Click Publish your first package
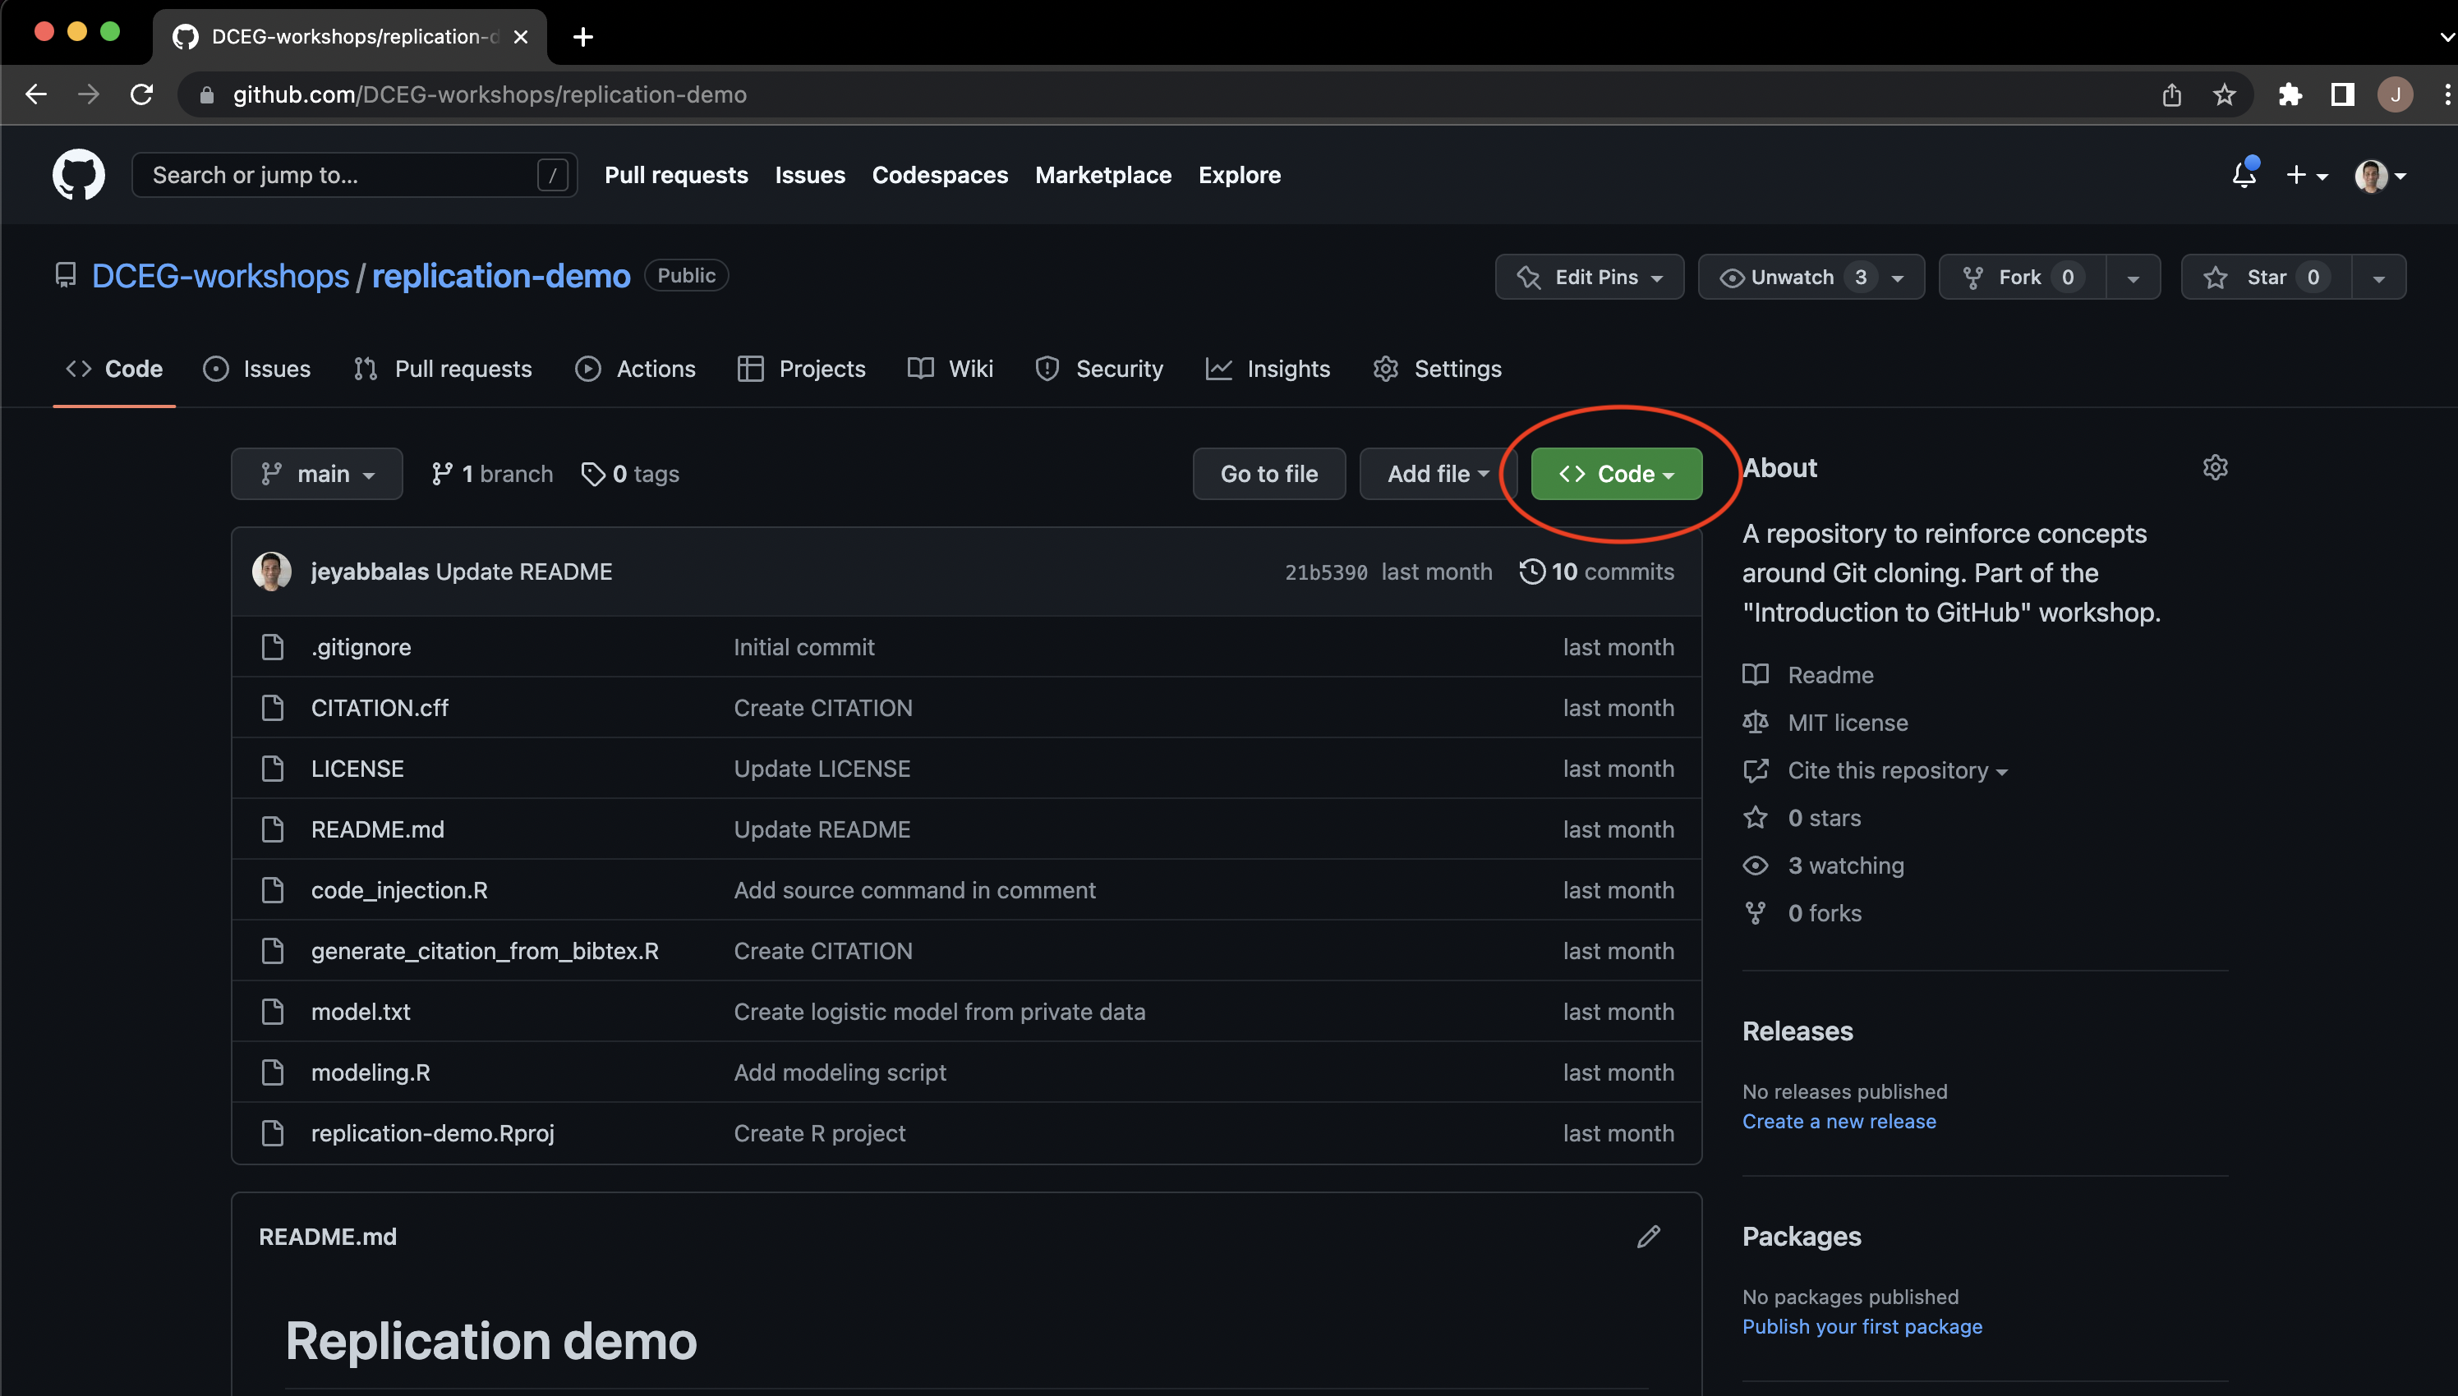The width and height of the screenshot is (2458, 1396). click(x=1862, y=1327)
